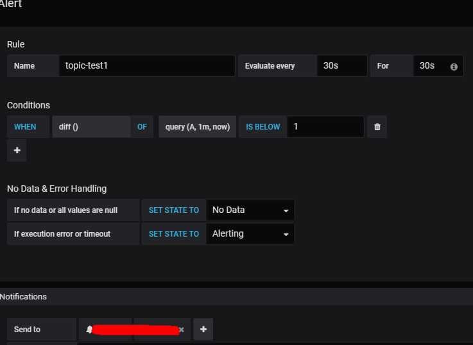Change the query (A, 1m, now) parameters

[198, 127]
